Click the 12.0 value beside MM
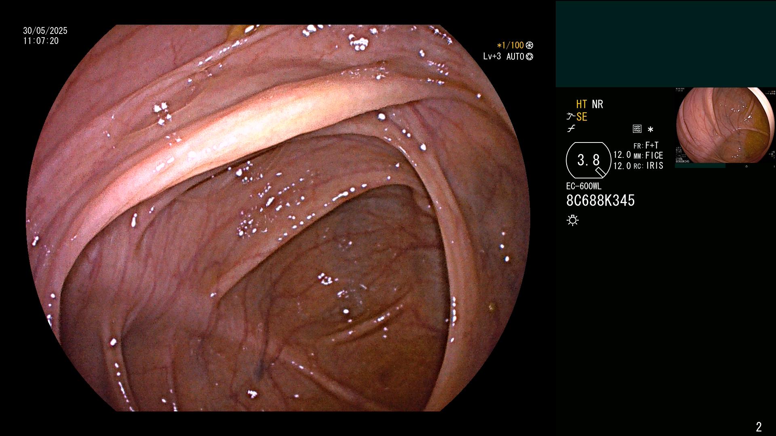The height and width of the screenshot is (436, 776). point(622,155)
